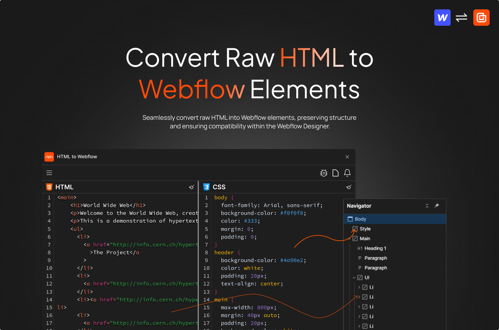Viewport: 499px width, 330px height.
Task: Click the H1 icon beside Heading 1
Action: [360, 248]
